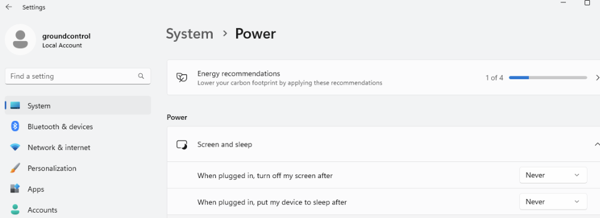
Task: Click the groundcontrol user avatar
Action: click(x=20, y=40)
